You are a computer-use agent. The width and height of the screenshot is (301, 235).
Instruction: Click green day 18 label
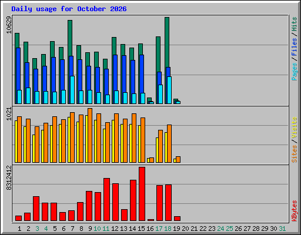(168, 229)
